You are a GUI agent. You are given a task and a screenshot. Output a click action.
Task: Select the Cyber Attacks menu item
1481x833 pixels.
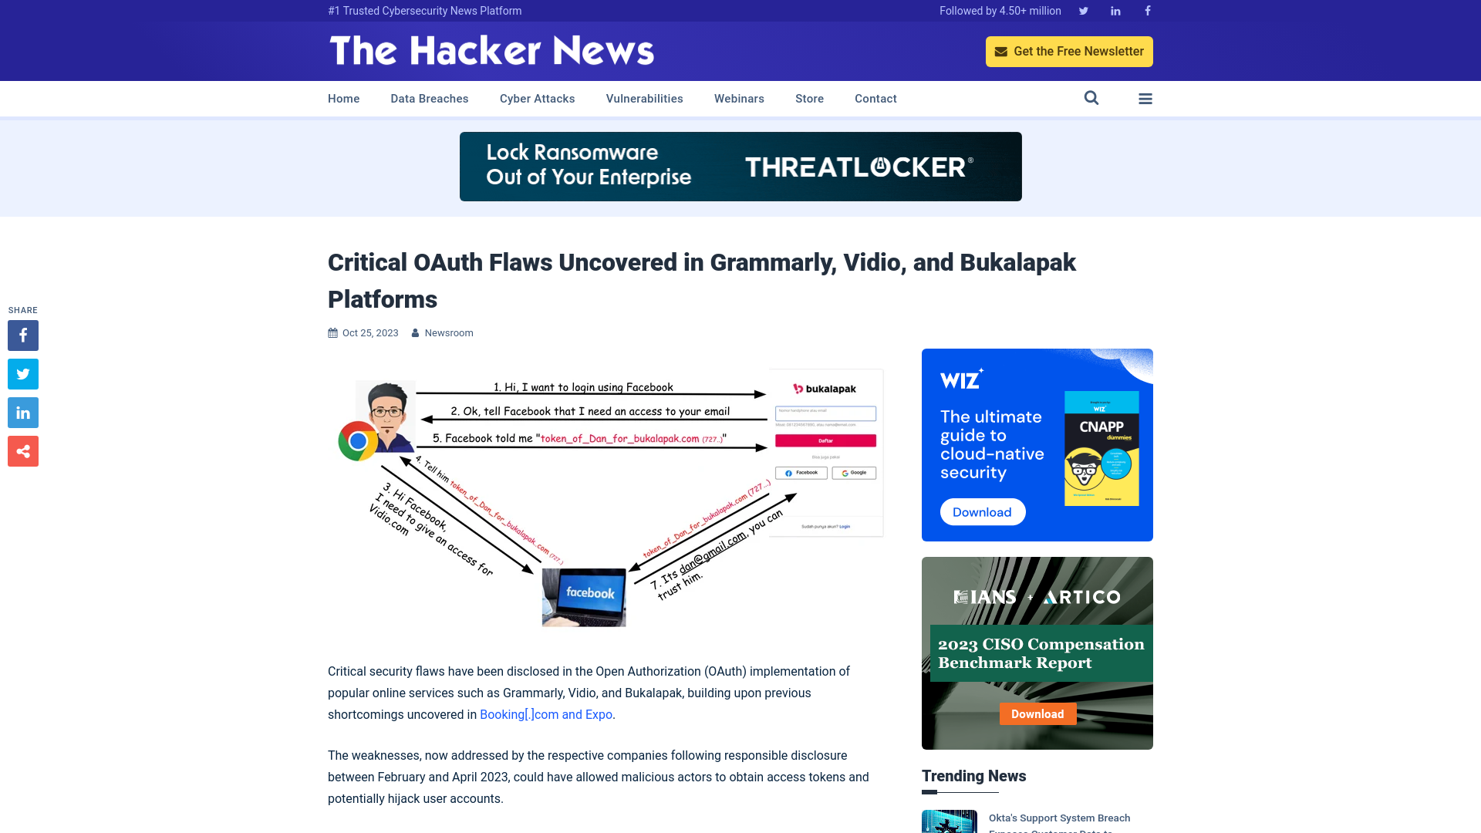(537, 98)
